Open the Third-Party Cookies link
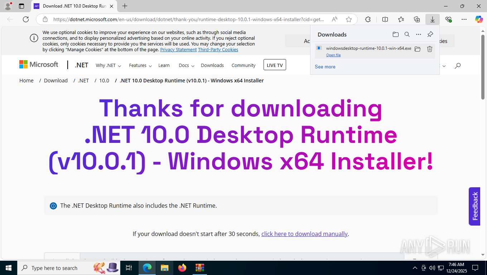Image resolution: width=487 pixels, height=275 pixels. pyautogui.click(x=218, y=49)
